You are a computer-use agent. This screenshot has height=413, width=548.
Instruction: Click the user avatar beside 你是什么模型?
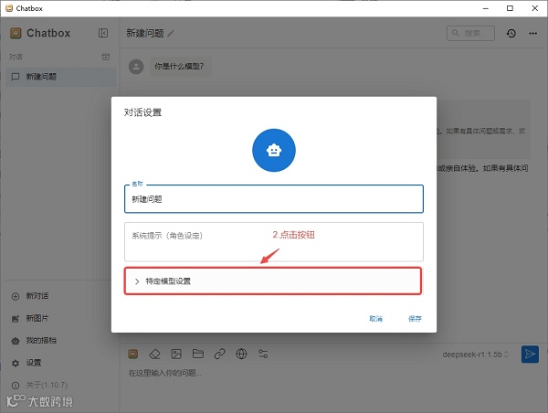point(136,67)
